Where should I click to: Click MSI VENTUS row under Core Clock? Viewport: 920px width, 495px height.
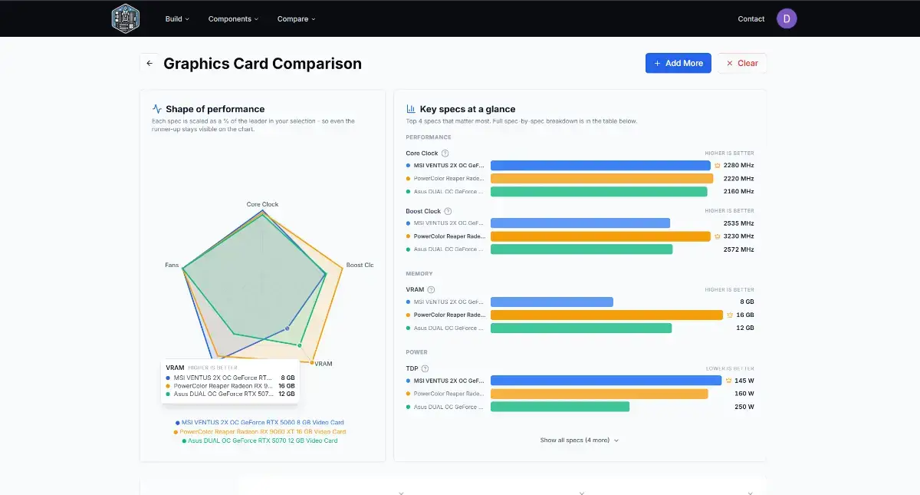tap(580, 165)
